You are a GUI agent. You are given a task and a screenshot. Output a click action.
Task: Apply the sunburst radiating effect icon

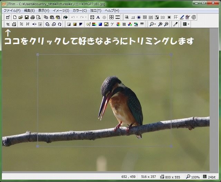[139, 17]
